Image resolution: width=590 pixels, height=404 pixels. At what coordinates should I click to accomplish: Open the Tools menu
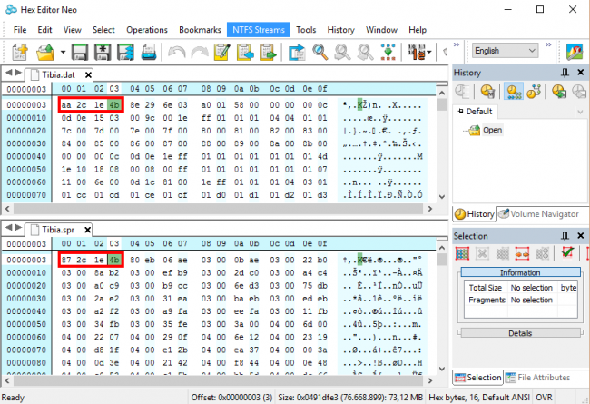[306, 30]
